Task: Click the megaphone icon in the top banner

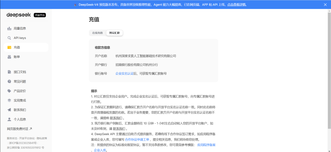Action: pos(76,5)
